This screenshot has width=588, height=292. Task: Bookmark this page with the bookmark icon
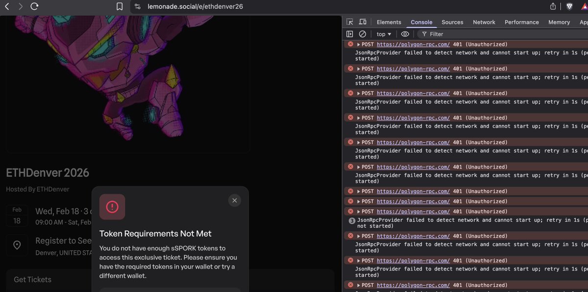(x=120, y=6)
